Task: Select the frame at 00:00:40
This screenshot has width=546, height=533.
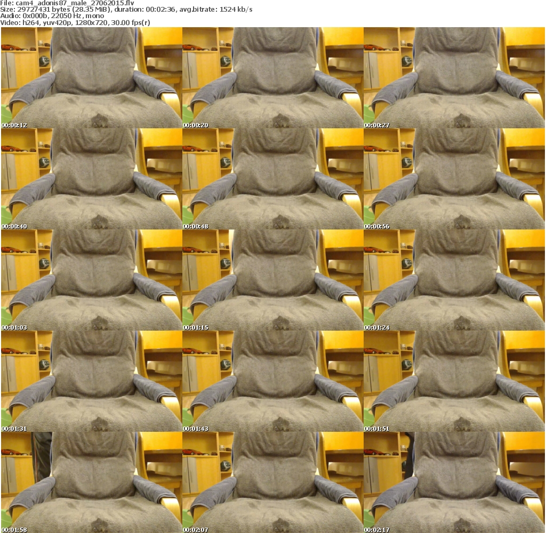Action: click(92, 179)
